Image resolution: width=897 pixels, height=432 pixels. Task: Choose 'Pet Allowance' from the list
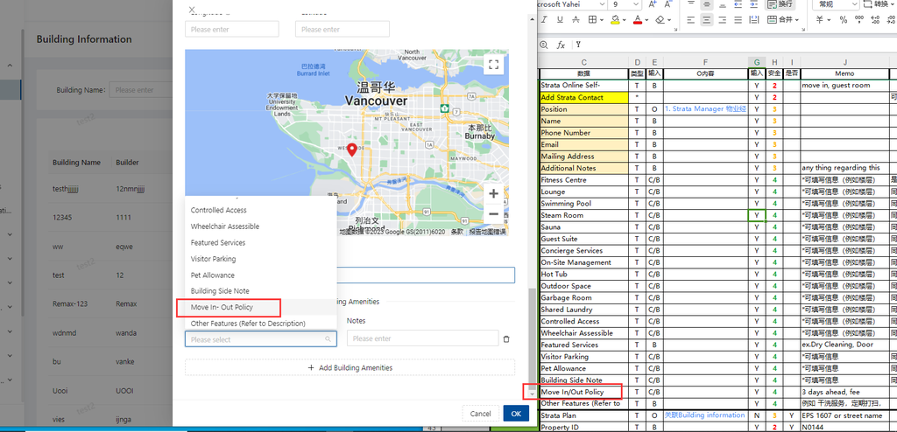213,275
